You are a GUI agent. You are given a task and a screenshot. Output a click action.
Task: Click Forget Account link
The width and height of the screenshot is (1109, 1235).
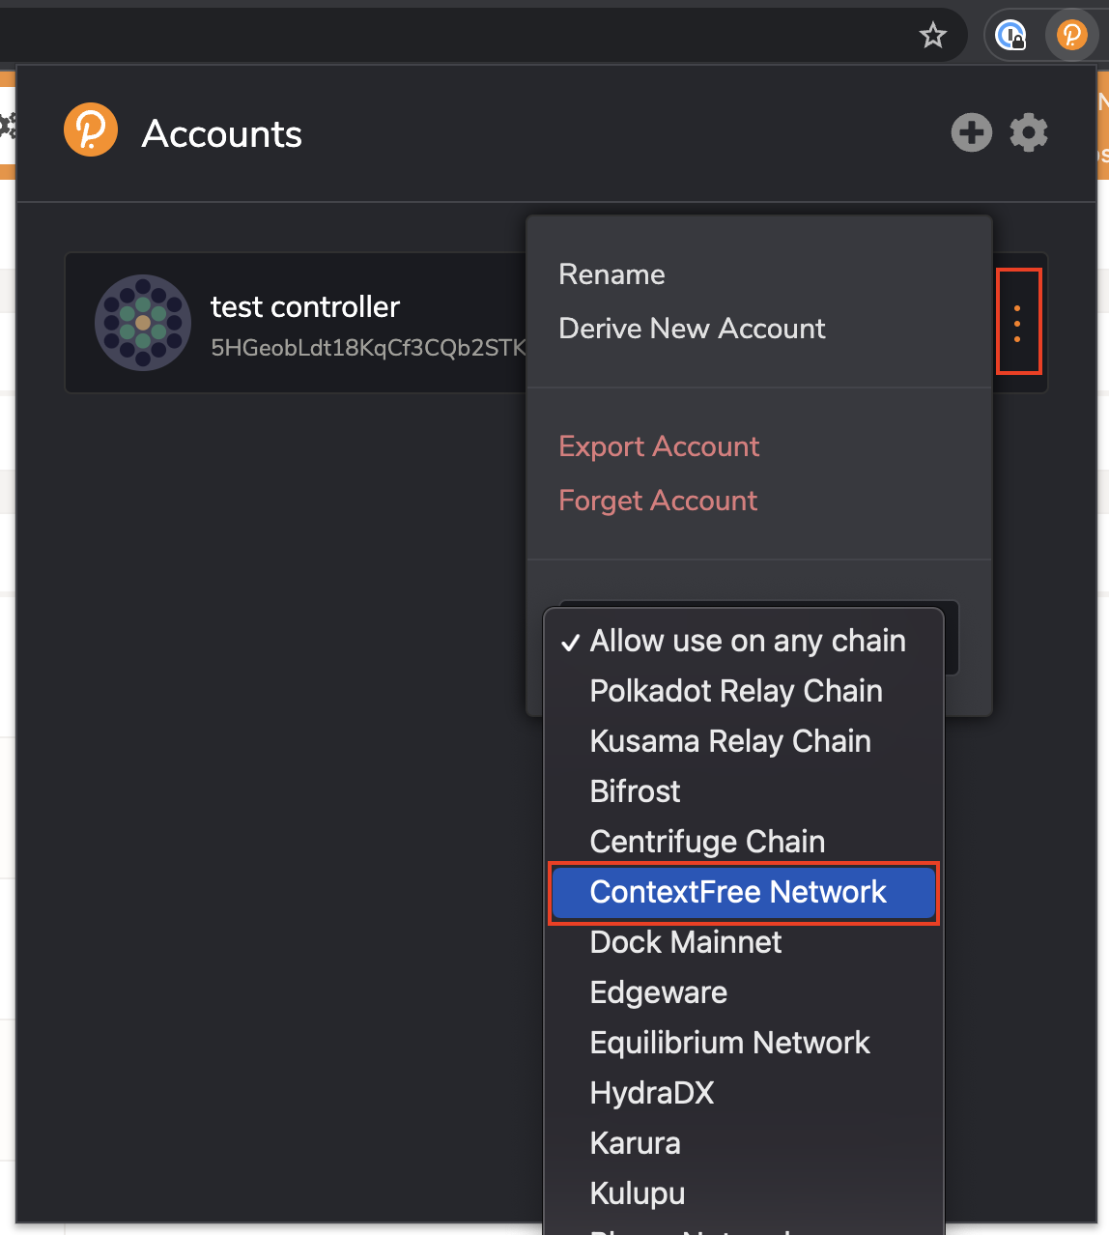pyautogui.click(x=658, y=501)
